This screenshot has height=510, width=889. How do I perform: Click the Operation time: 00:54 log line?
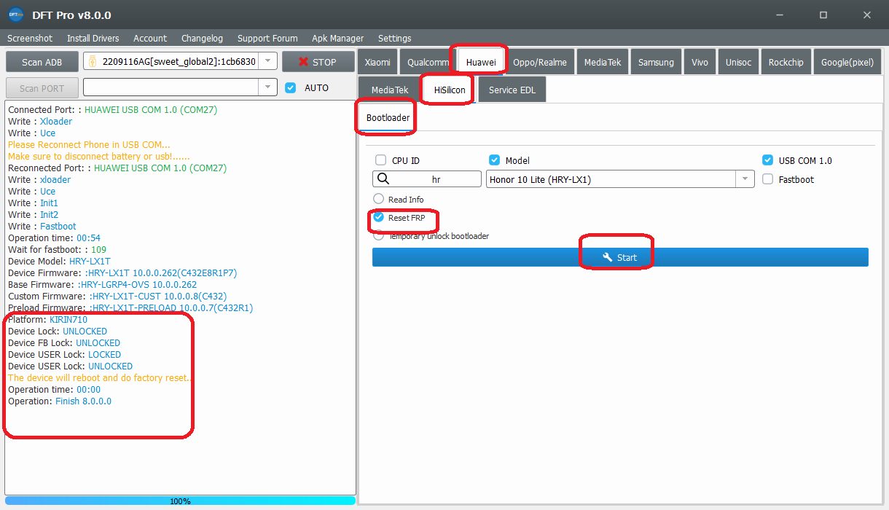click(x=54, y=238)
